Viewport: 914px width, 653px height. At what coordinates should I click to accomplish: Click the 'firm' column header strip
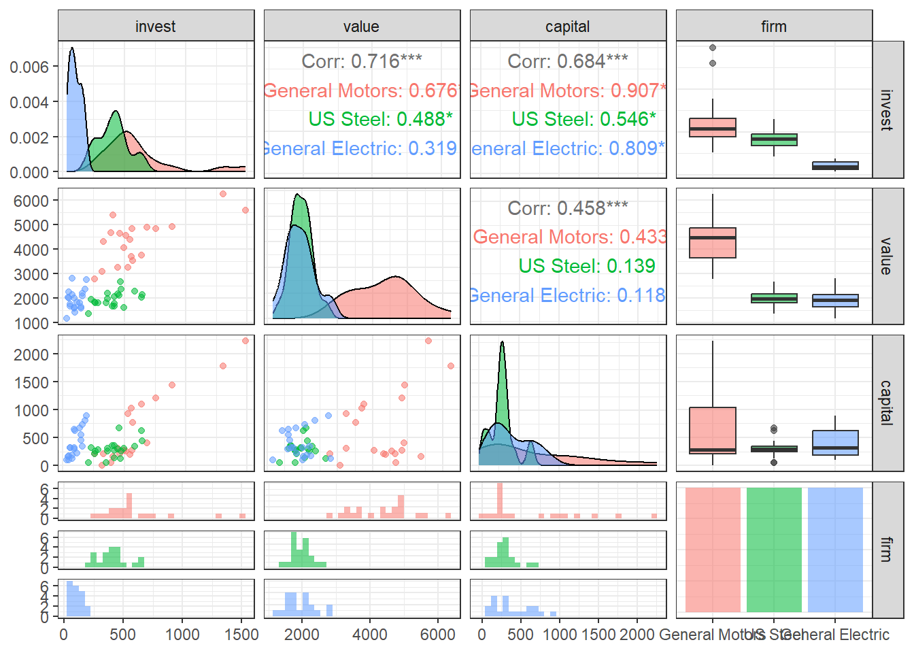click(774, 26)
